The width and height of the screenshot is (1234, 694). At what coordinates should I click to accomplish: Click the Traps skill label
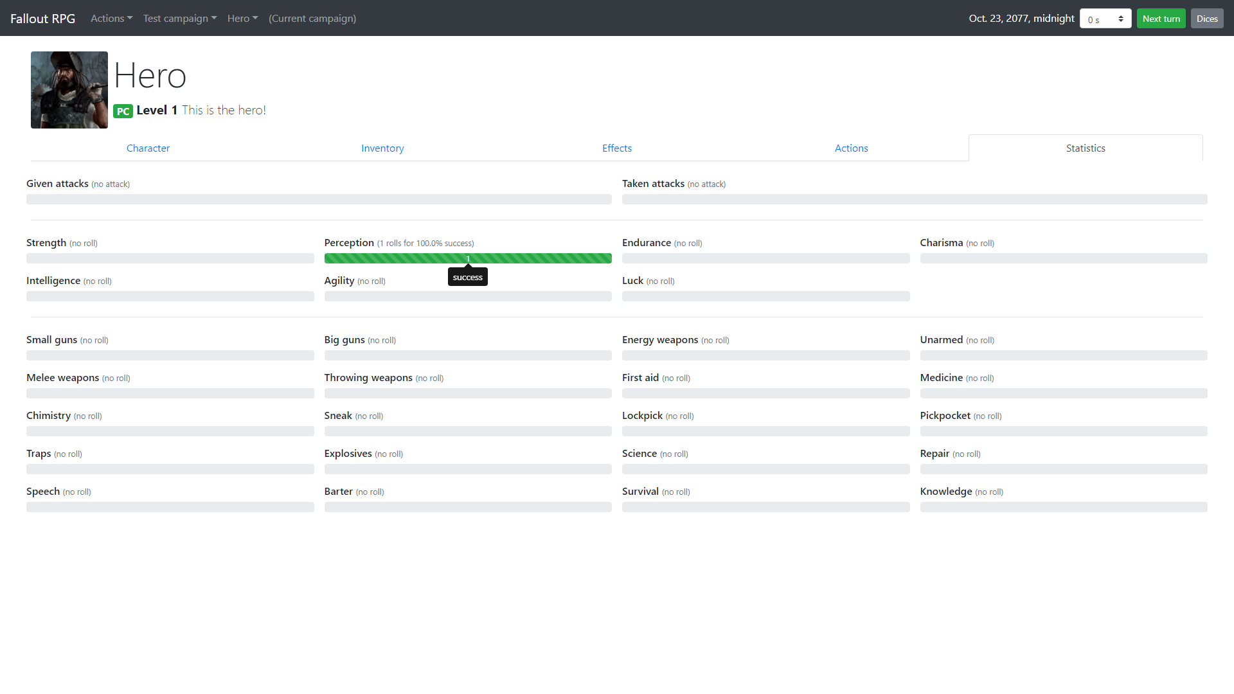(39, 454)
